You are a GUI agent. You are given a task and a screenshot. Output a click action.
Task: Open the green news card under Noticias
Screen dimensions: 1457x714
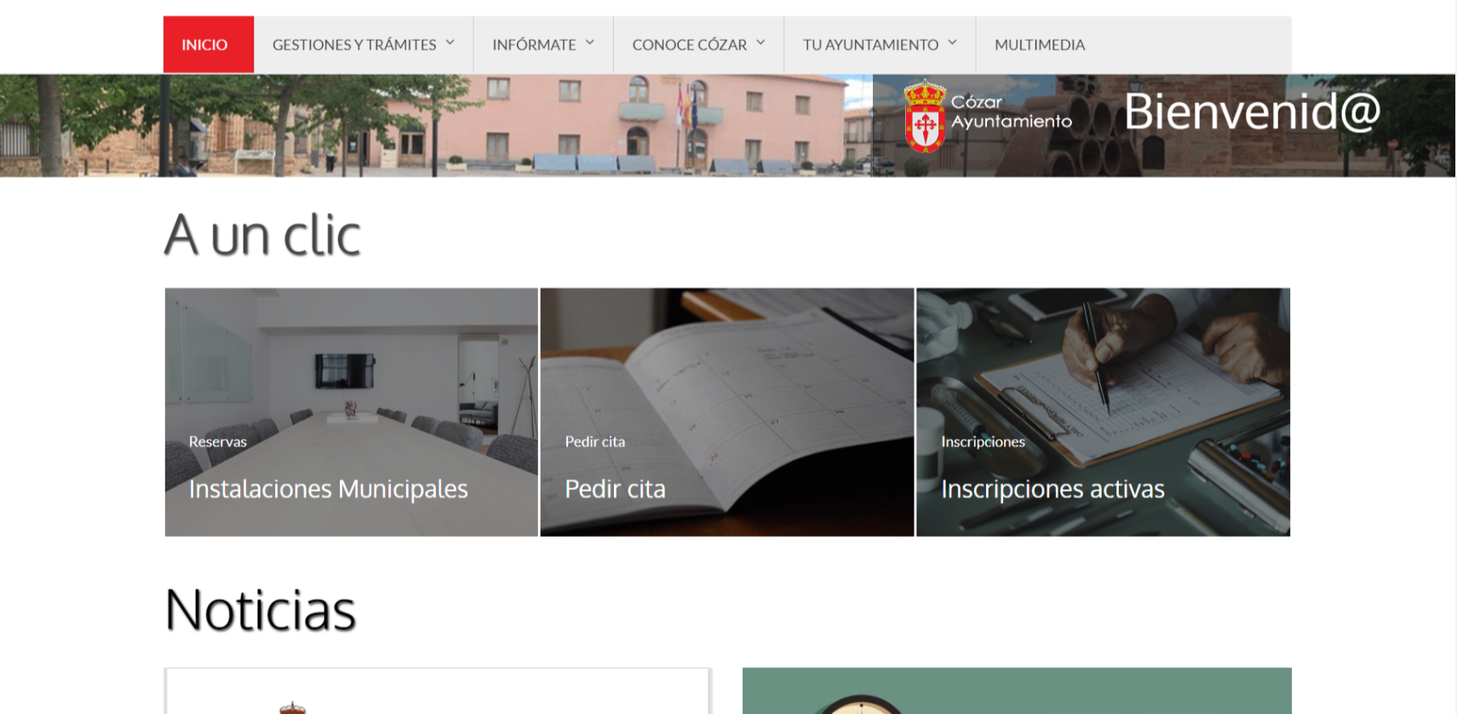click(x=1017, y=691)
